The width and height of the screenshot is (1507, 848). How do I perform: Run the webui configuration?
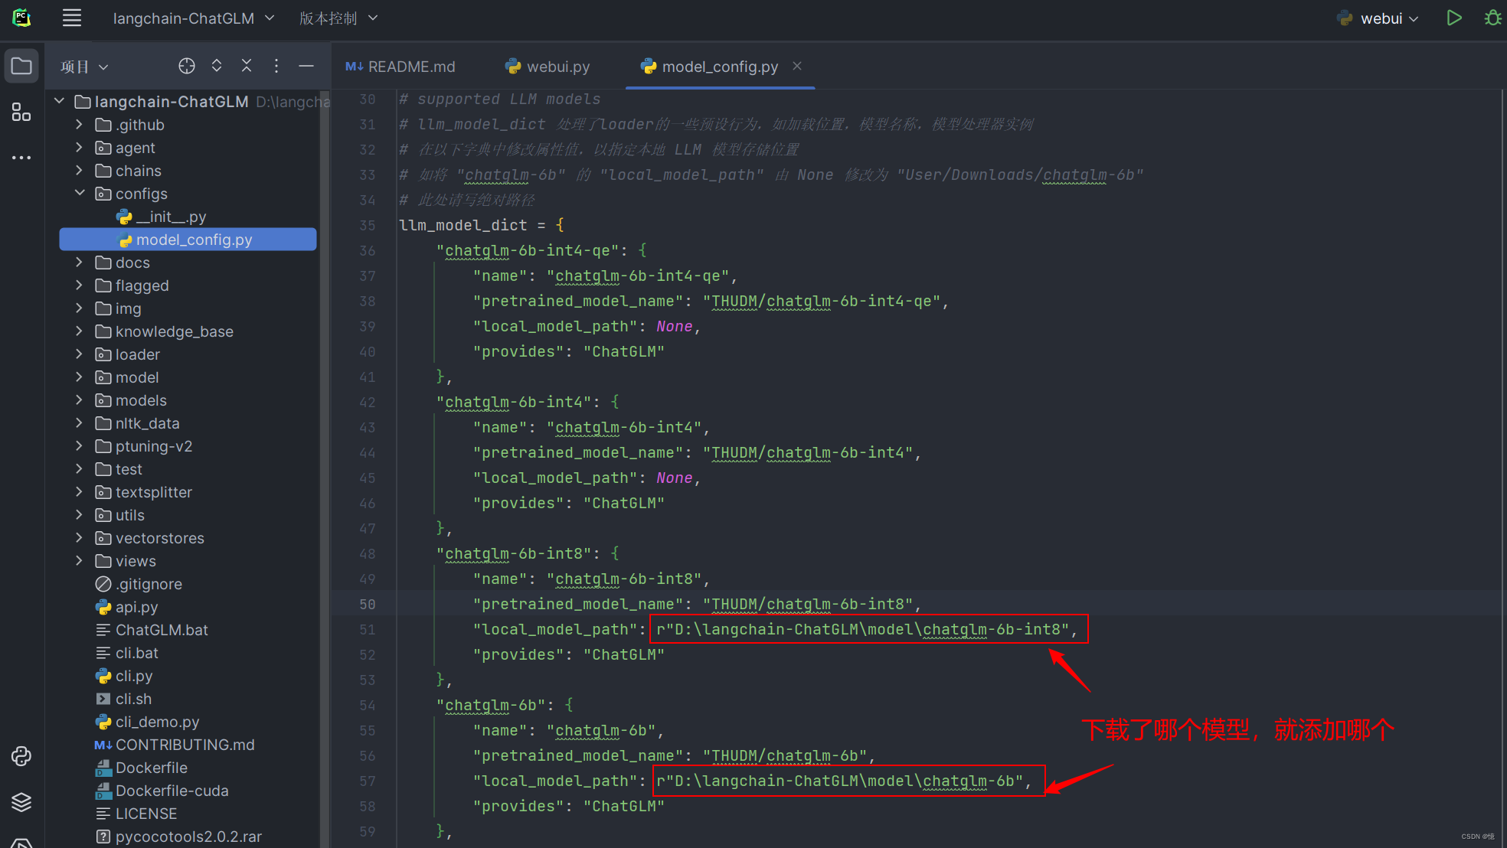[x=1454, y=18]
